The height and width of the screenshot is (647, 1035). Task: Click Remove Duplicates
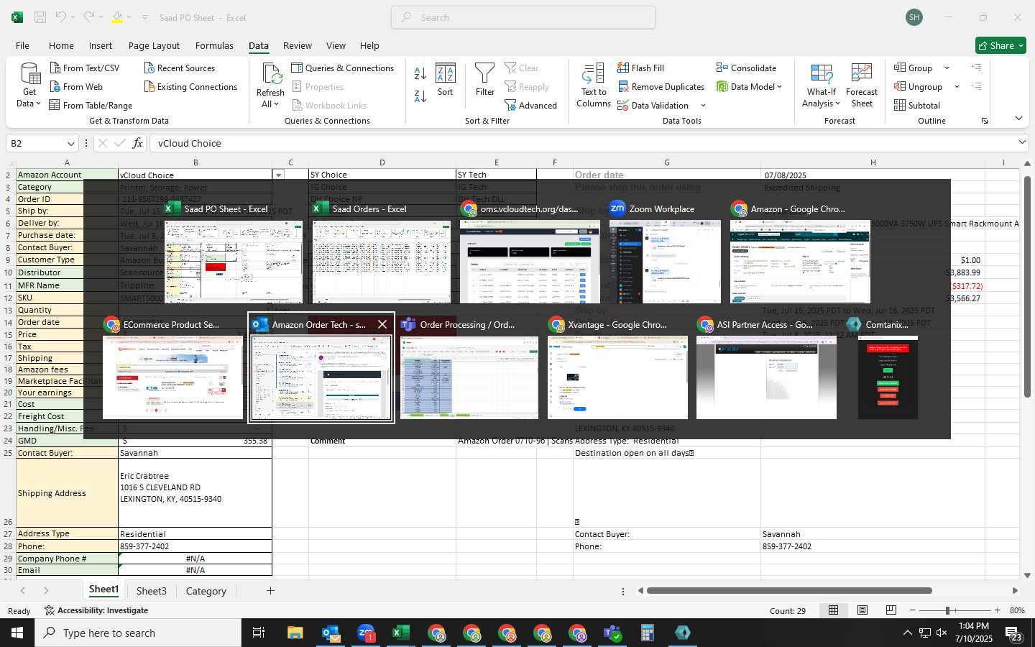tap(661, 86)
